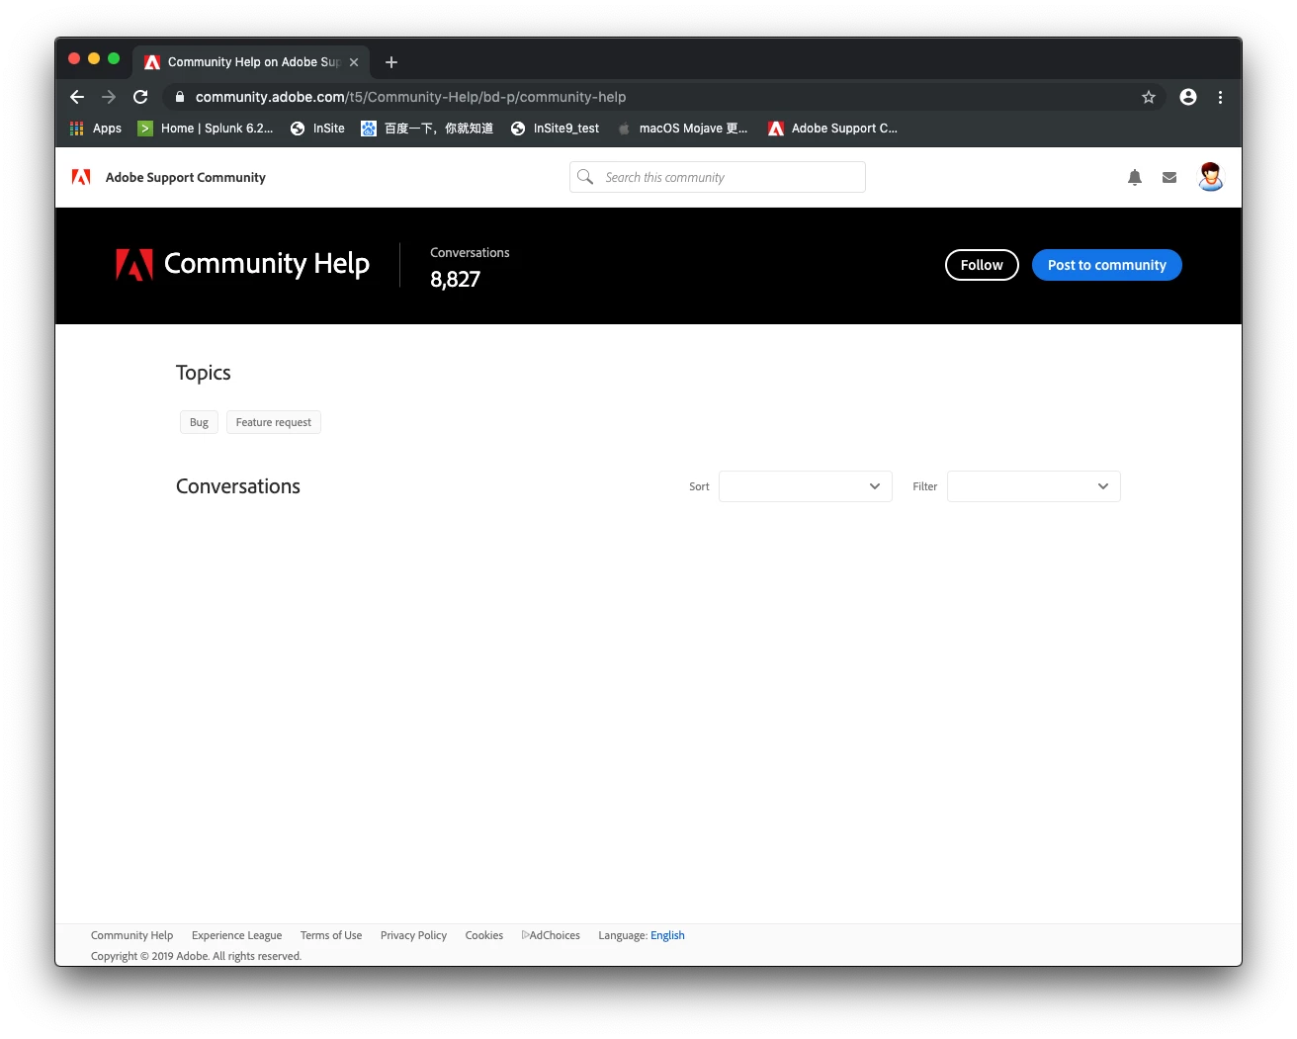This screenshot has height=1039, width=1297.
Task: Click the Conversations section heading
Action: coord(238,486)
